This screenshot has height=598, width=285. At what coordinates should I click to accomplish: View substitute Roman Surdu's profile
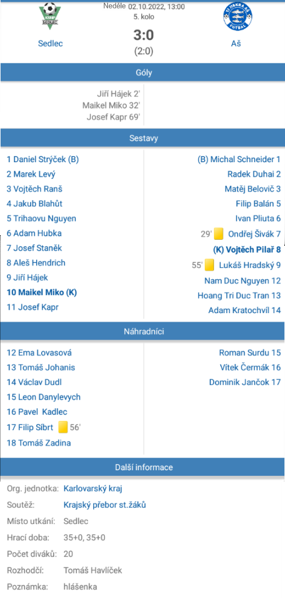[x=250, y=353]
